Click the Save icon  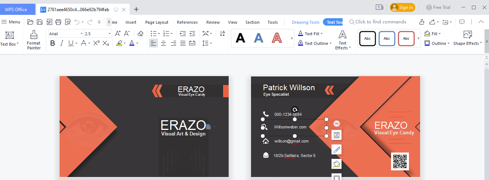coord(39,22)
